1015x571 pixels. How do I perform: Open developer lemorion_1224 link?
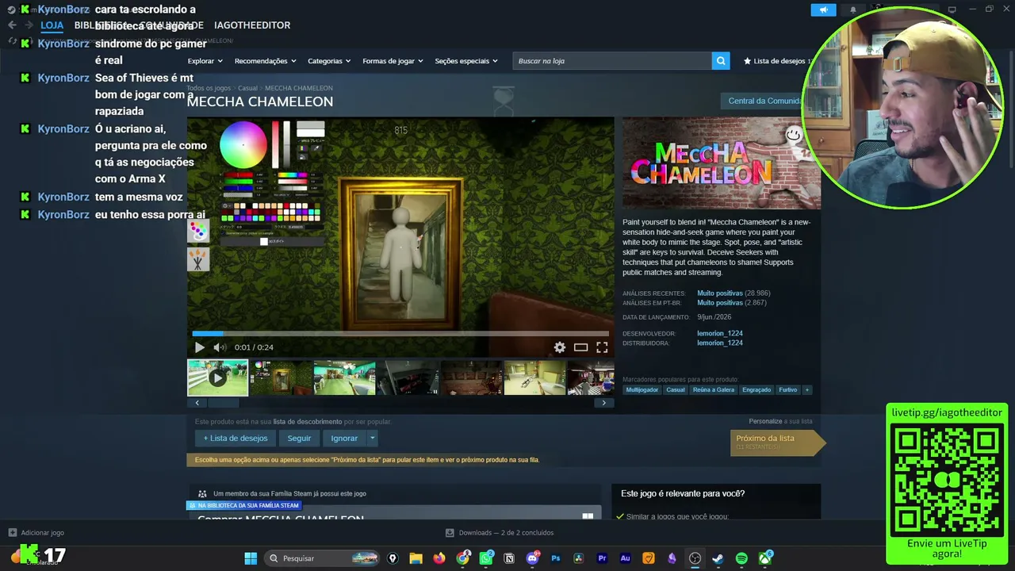[720, 334]
